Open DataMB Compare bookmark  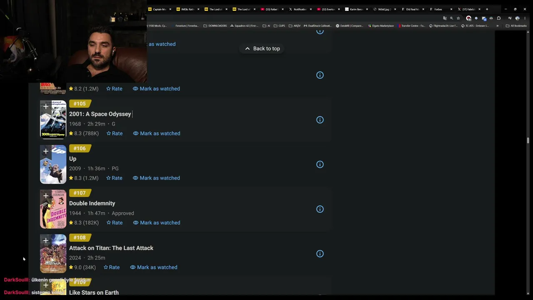tap(349, 26)
